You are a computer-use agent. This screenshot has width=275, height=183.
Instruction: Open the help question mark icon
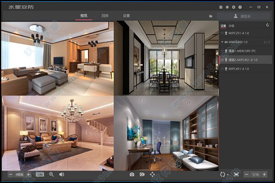(240, 7)
